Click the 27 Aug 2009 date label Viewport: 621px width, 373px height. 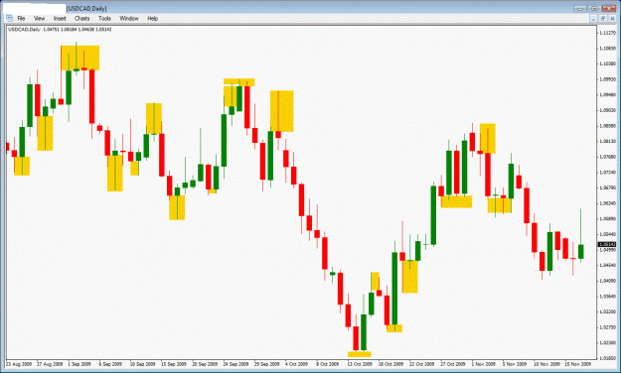tap(50, 364)
